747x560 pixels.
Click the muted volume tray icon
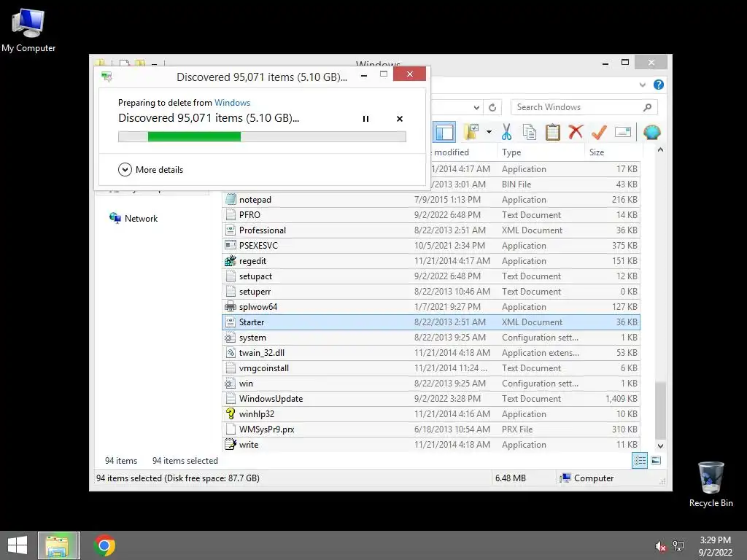(661, 546)
